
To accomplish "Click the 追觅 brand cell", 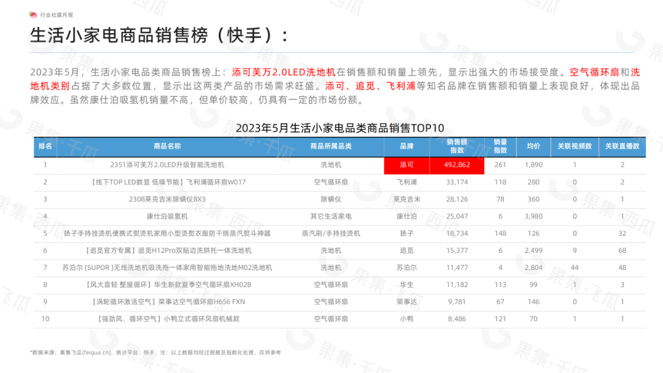I will (406, 250).
